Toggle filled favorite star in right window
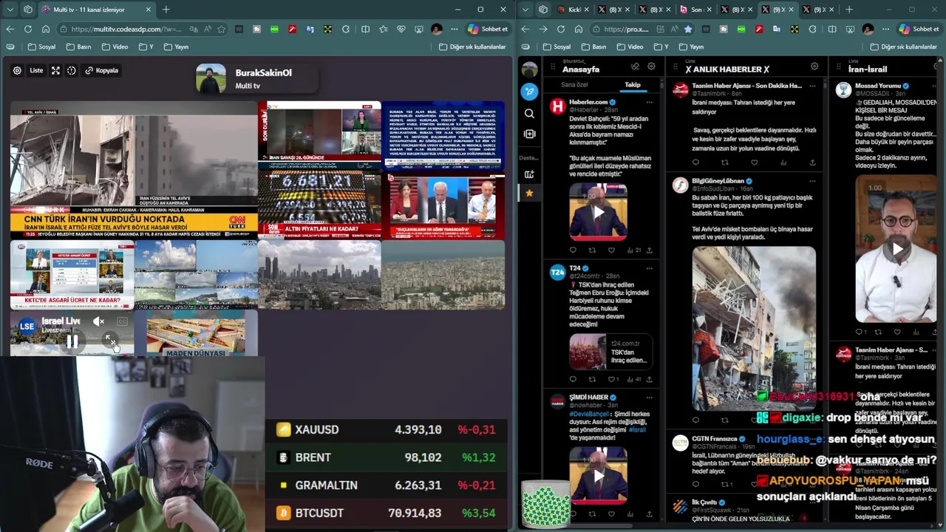 point(688,29)
